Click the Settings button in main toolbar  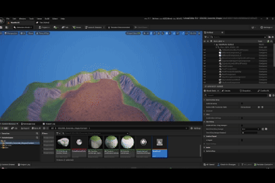click(x=267, y=27)
